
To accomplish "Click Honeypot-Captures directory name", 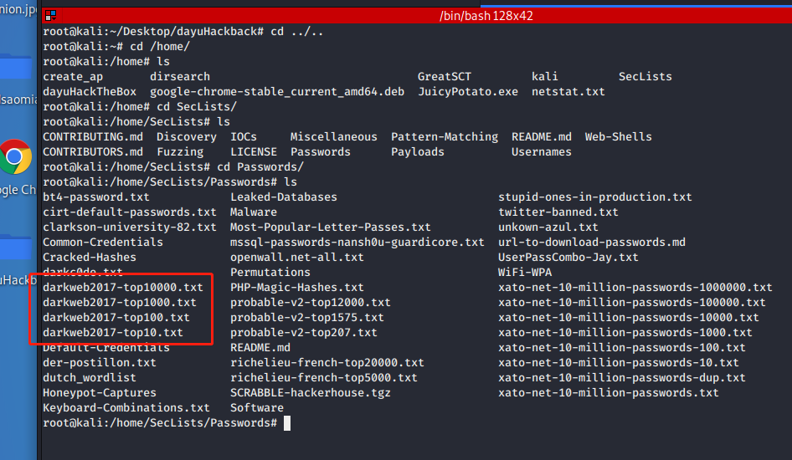I will (x=100, y=393).
